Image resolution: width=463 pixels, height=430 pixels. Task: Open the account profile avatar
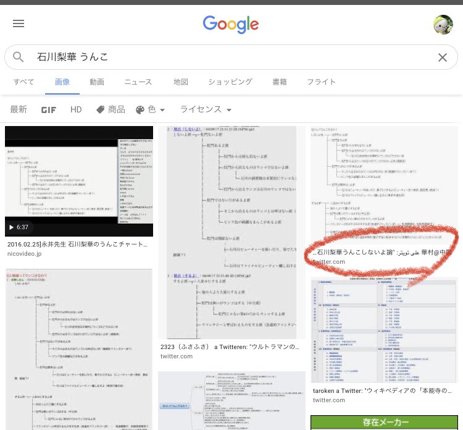(443, 25)
